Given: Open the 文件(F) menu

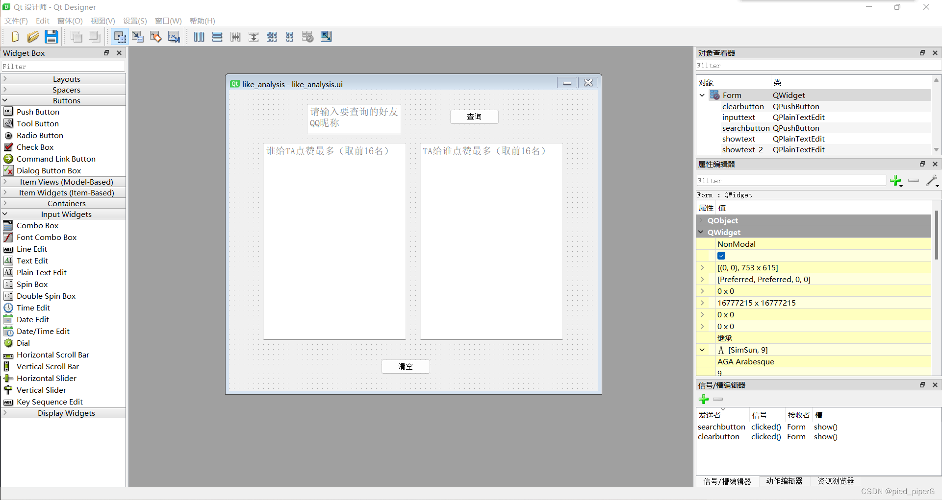Looking at the screenshot, I should point(16,21).
